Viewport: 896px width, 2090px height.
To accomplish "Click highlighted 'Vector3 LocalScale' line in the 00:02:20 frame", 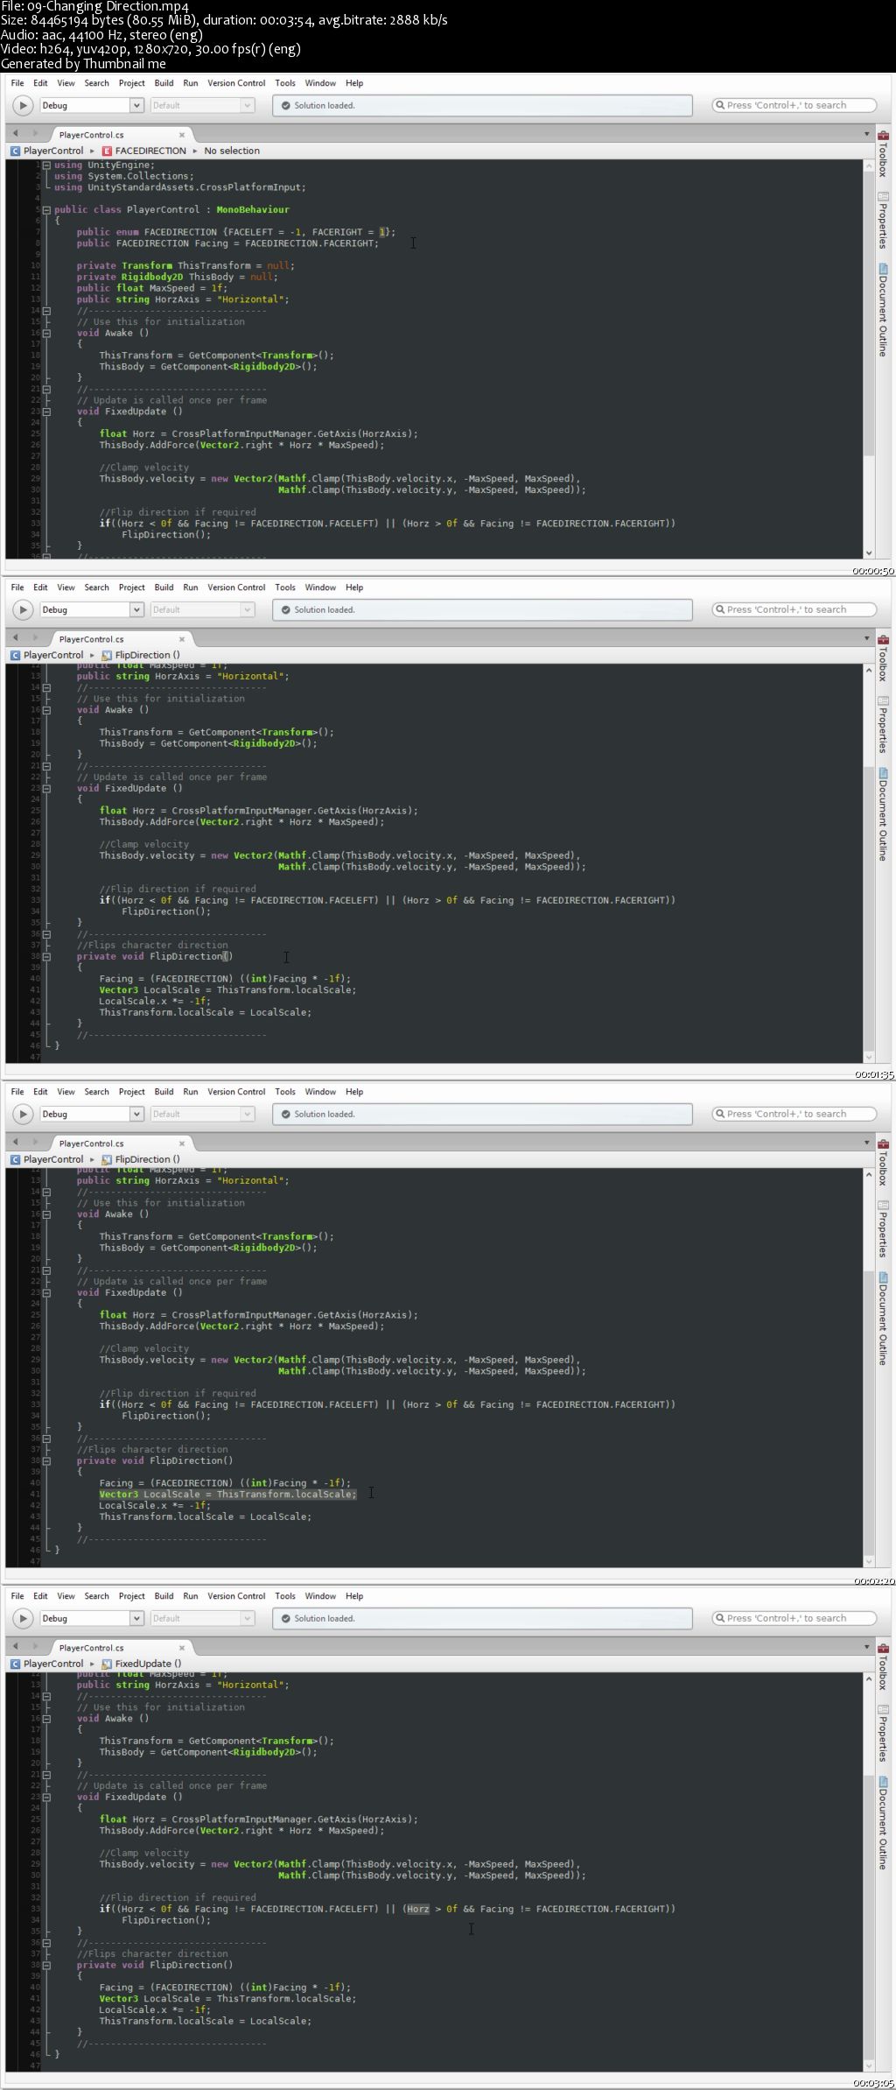I will pos(227,1495).
